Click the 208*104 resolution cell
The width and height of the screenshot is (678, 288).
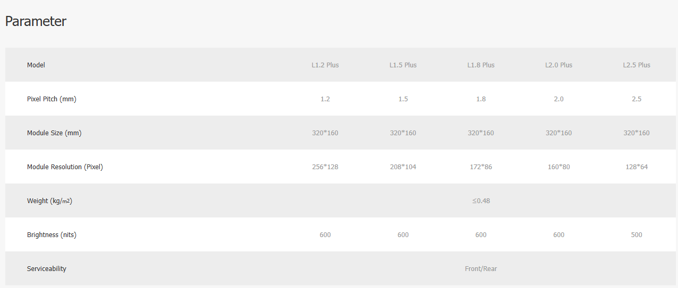tap(403, 167)
